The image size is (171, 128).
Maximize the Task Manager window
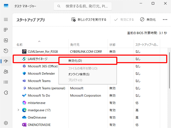(x=153, y=3)
